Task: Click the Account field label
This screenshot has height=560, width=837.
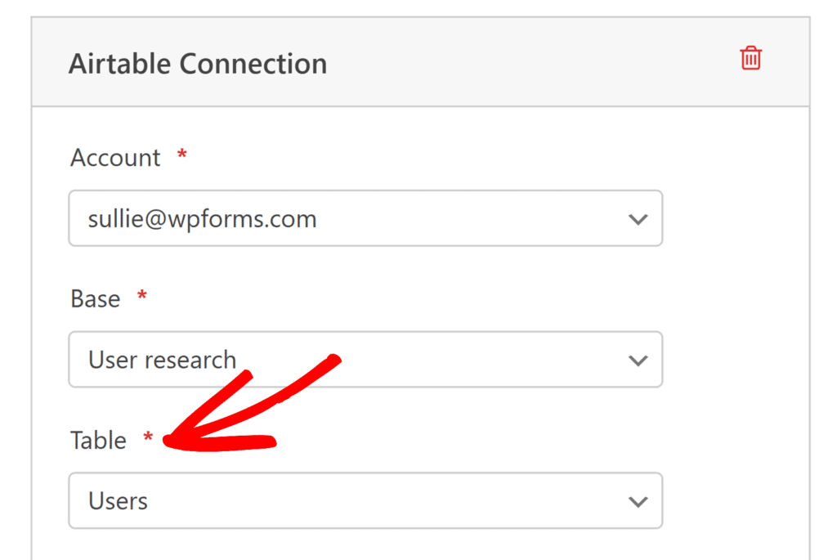Action: click(x=115, y=158)
